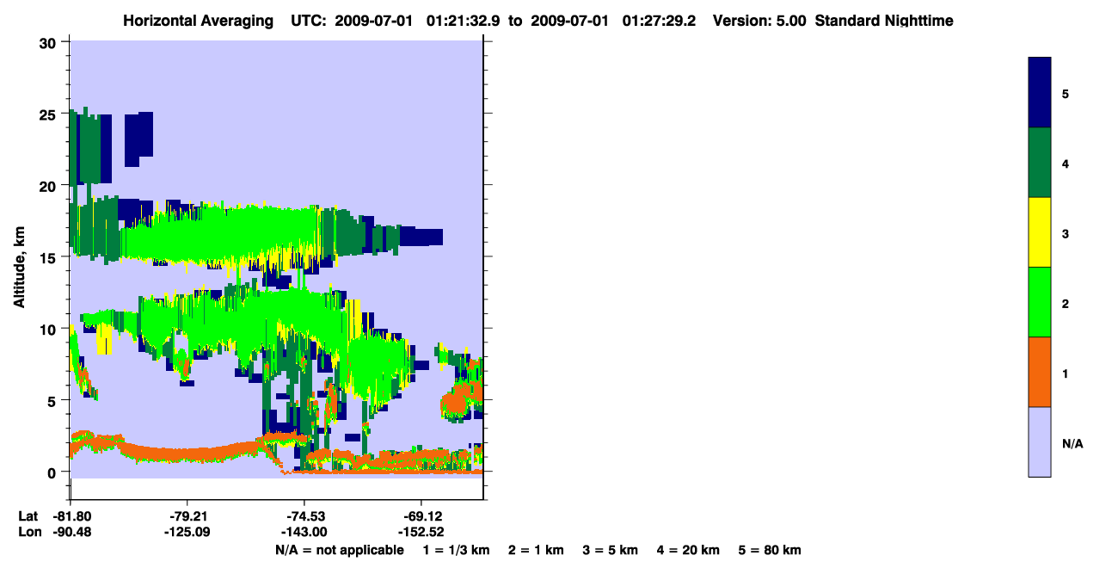This screenshot has height=574, width=1118.
Task: Click the latitude value '-79.21'
Action: (187, 516)
